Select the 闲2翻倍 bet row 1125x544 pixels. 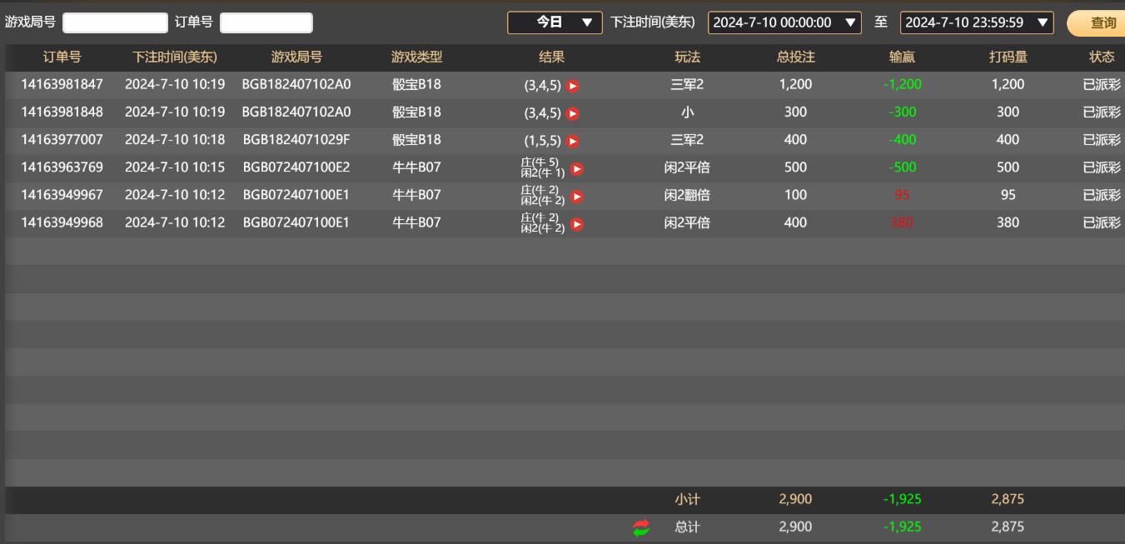[687, 195]
